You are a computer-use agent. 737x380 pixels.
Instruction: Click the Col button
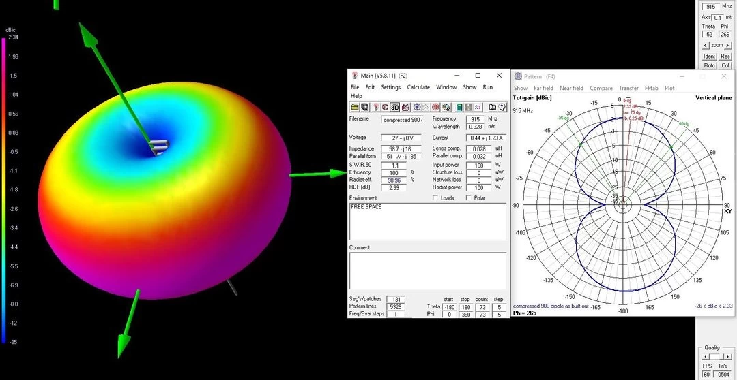pos(725,65)
